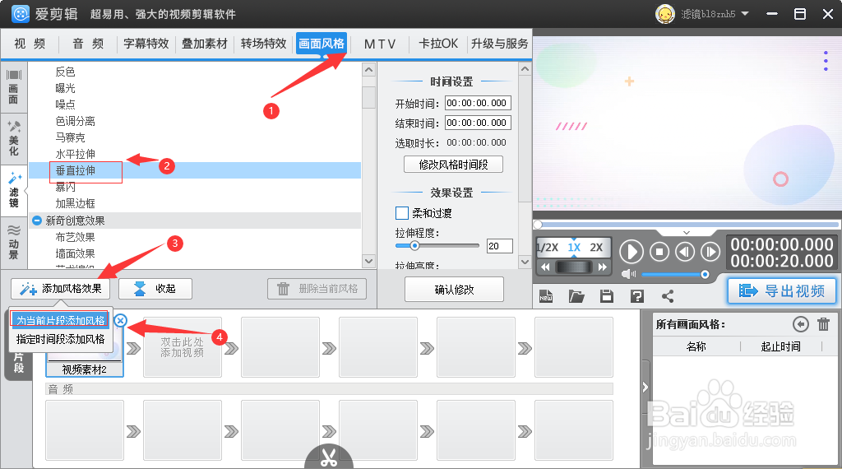Open the scissors cut tool
Screen dimensions: 842x469
pos(329,457)
